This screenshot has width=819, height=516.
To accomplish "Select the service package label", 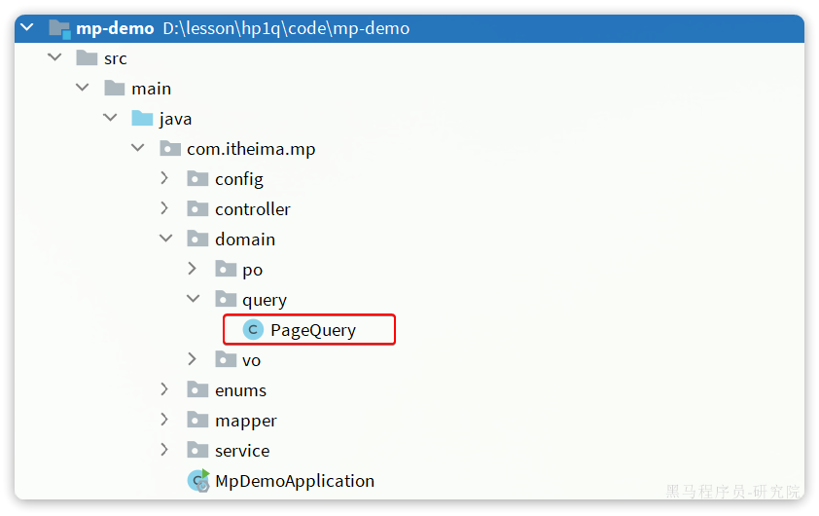I will coord(242,451).
